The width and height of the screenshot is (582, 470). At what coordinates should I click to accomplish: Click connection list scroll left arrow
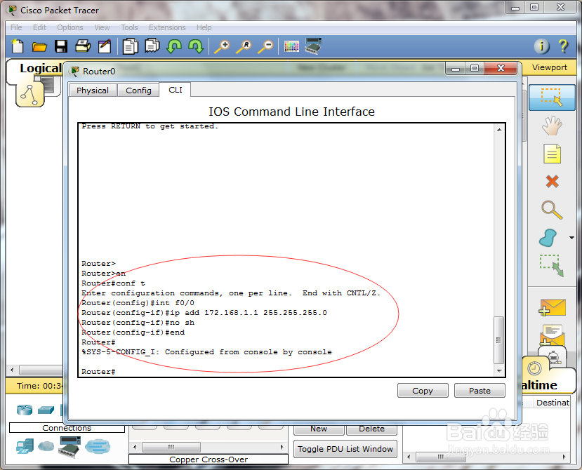[135, 447]
